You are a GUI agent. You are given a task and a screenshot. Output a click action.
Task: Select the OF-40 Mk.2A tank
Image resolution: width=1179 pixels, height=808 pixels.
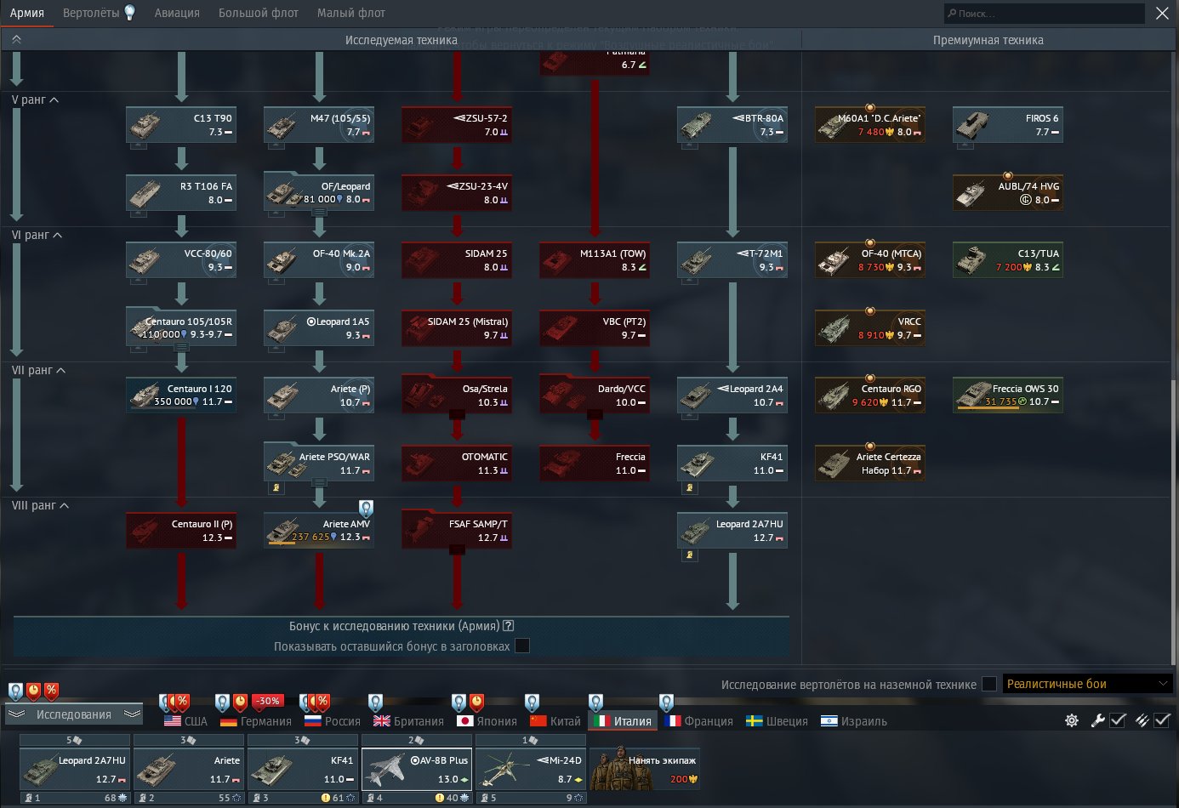(x=319, y=259)
